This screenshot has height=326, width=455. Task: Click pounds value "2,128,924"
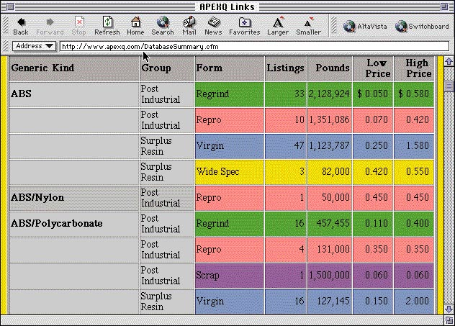tap(329, 94)
